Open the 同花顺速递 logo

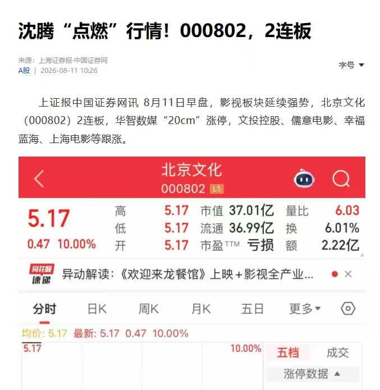[42, 274]
